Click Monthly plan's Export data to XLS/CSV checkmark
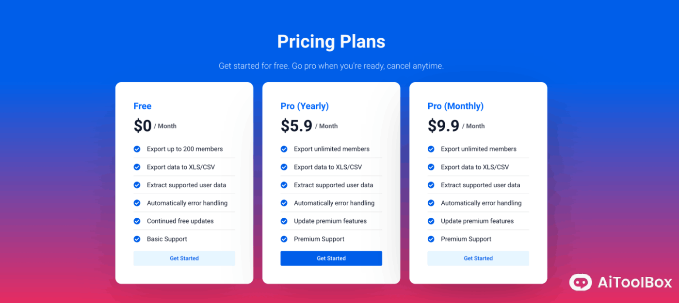This screenshot has height=303, width=679. coord(431,167)
